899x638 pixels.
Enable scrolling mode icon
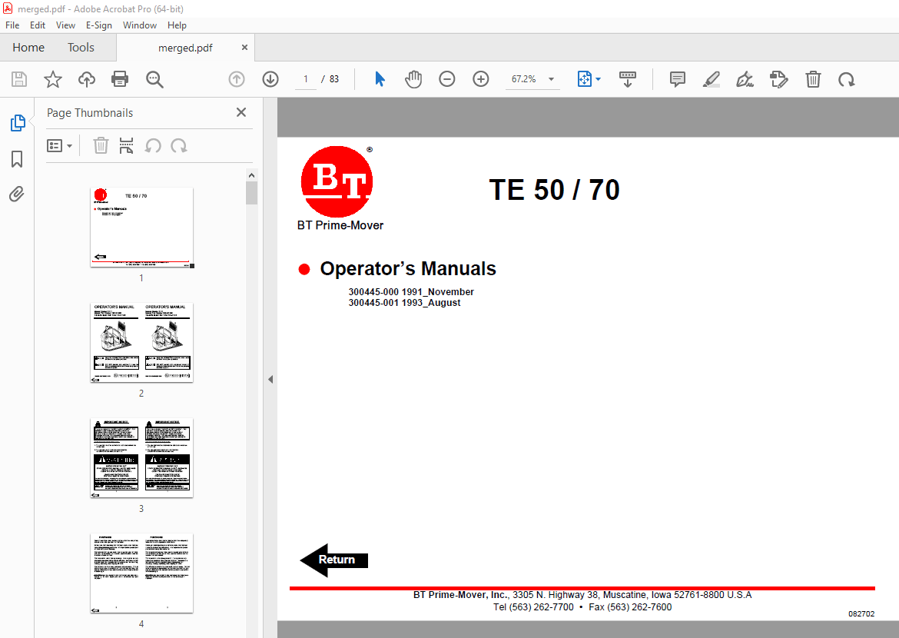(x=628, y=79)
